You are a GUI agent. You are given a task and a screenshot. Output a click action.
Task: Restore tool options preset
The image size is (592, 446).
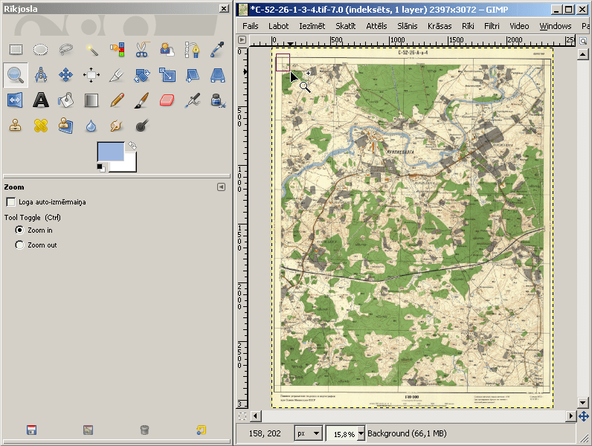(88, 430)
